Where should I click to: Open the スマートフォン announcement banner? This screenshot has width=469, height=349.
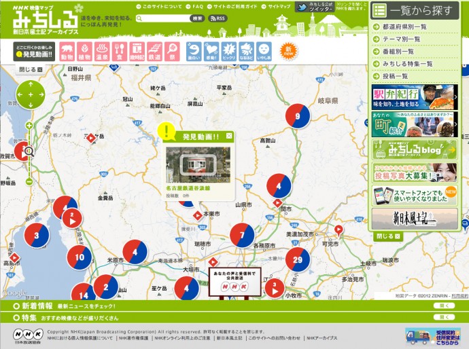pos(415,196)
